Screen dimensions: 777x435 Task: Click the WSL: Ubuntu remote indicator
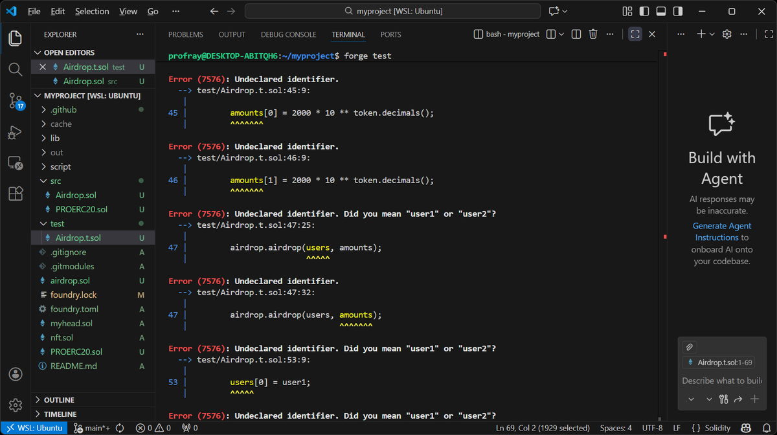[x=34, y=428]
